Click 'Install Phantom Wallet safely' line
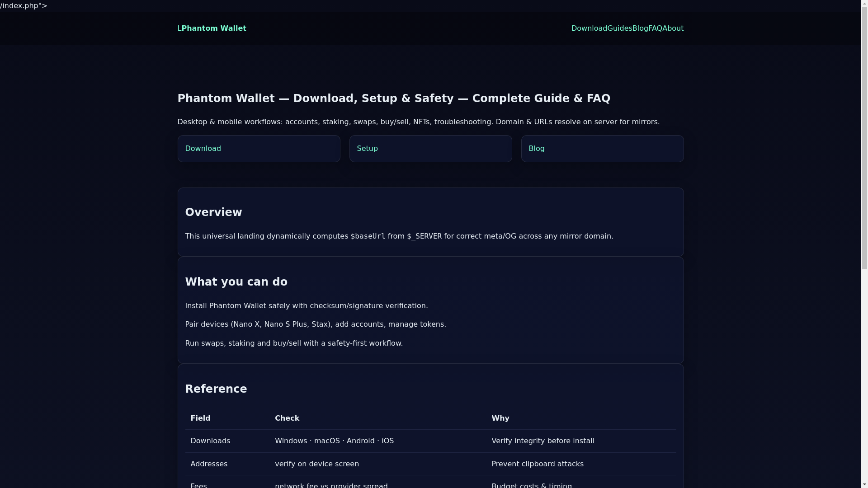Image resolution: width=868 pixels, height=488 pixels. (x=307, y=306)
